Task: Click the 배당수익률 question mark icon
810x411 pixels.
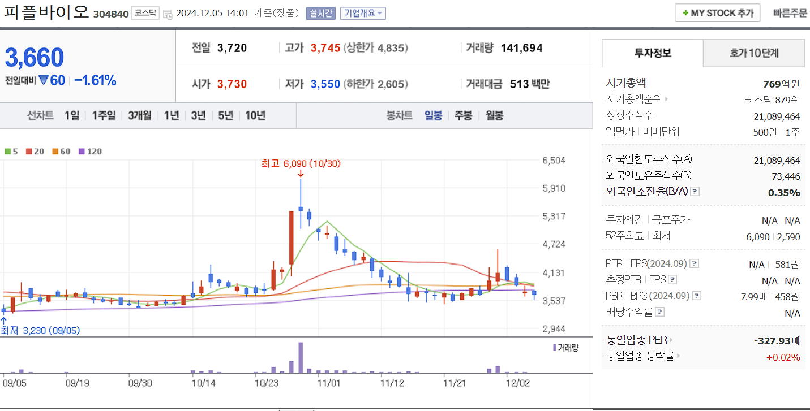Action: tap(660, 310)
